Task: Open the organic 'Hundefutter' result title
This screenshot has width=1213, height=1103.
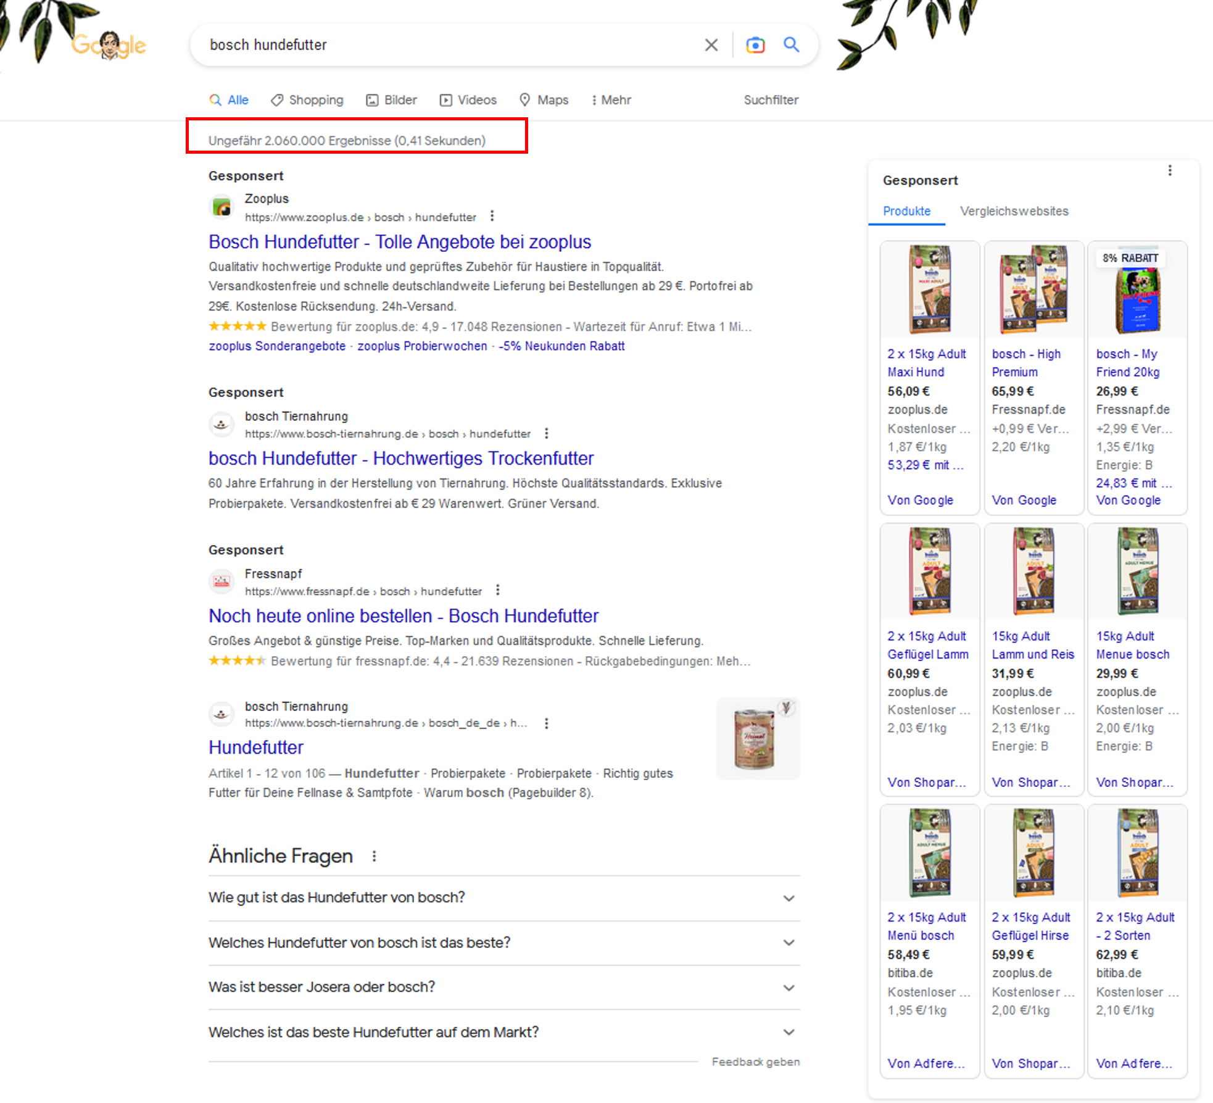Action: click(x=256, y=747)
